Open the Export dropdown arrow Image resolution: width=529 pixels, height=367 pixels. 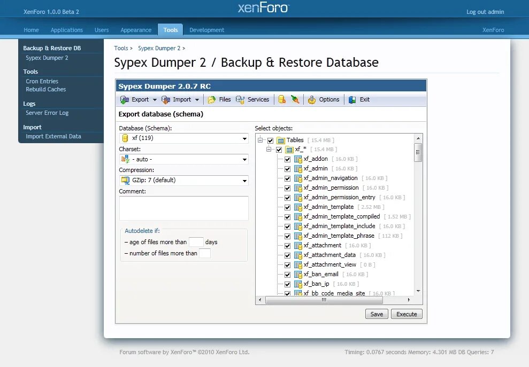(x=155, y=100)
